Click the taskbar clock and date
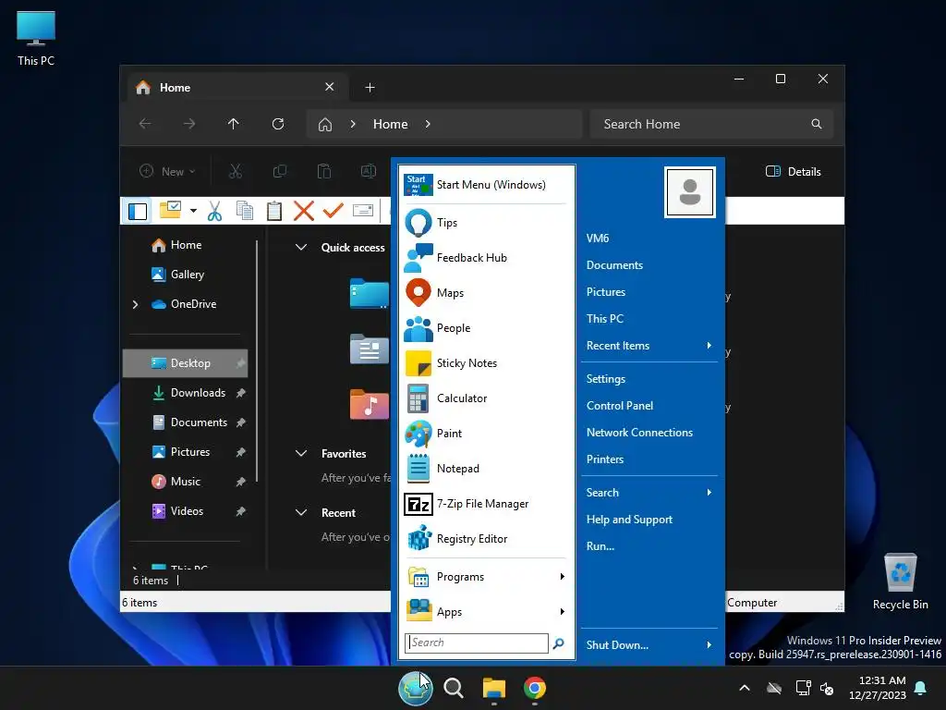This screenshot has height=710, width=946. (878, 688)
